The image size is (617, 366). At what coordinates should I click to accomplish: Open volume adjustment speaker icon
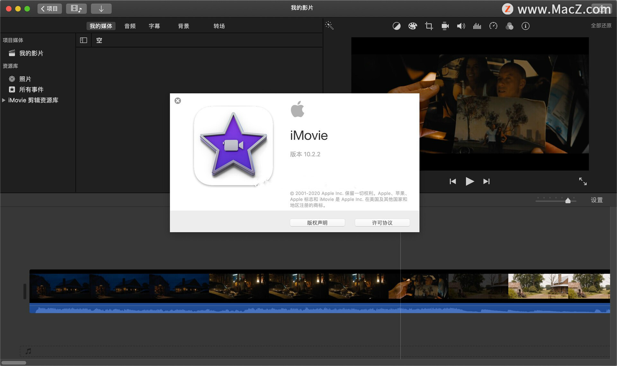point(461,26)
